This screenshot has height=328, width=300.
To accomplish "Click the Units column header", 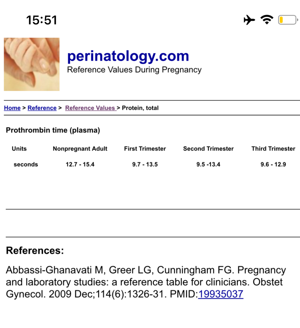I will pyautogui.click(x=19, y=149).
